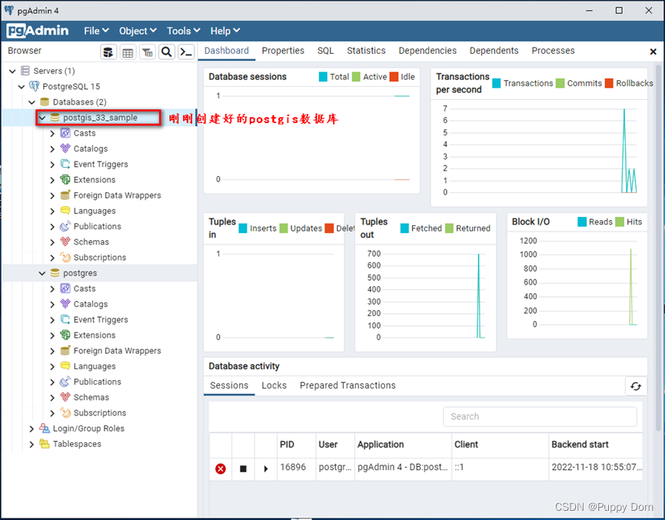Click the Query Tool toolbar icon in Browser
The height and width of the screenshot is (520, 665).
click(x=108, y=52)
